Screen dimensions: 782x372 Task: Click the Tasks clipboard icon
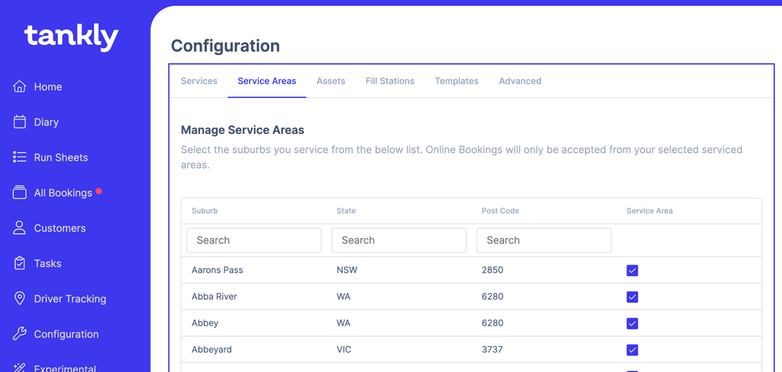click(x=20, y=263)
